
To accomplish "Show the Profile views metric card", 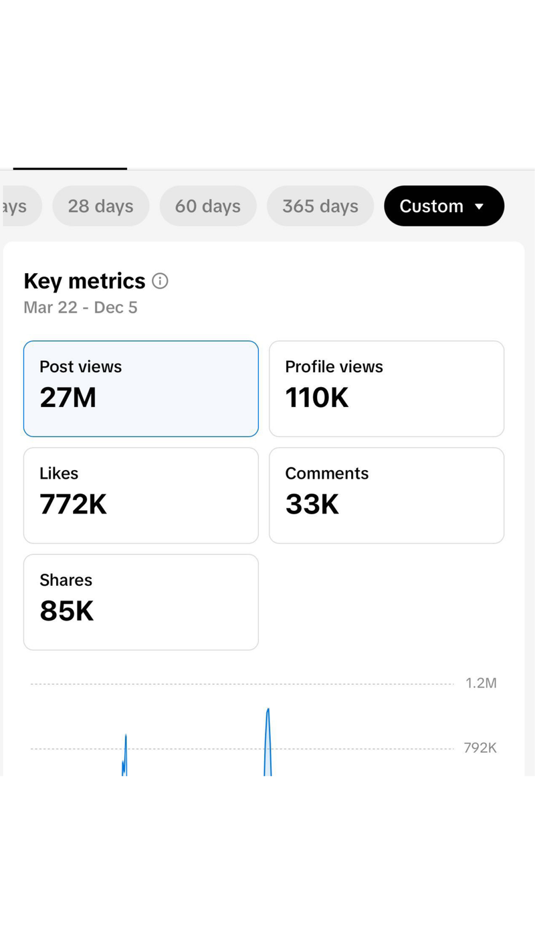I will click(386, 388).
